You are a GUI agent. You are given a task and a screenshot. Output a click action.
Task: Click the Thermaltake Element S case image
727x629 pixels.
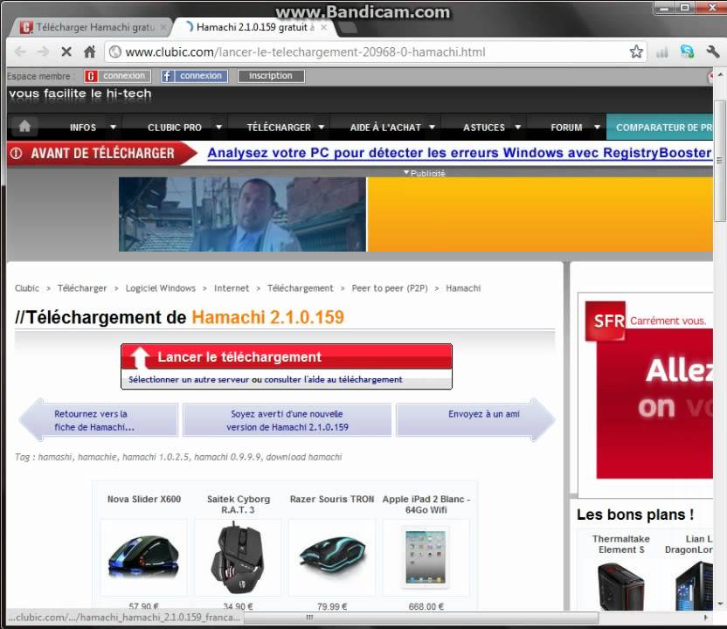tap(620, 585)
